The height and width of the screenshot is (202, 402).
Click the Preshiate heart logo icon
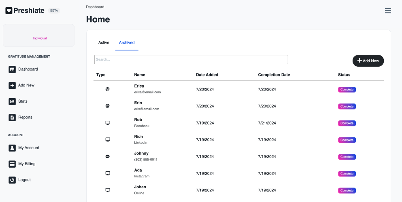pyautogui.click(x=9, y=11)
